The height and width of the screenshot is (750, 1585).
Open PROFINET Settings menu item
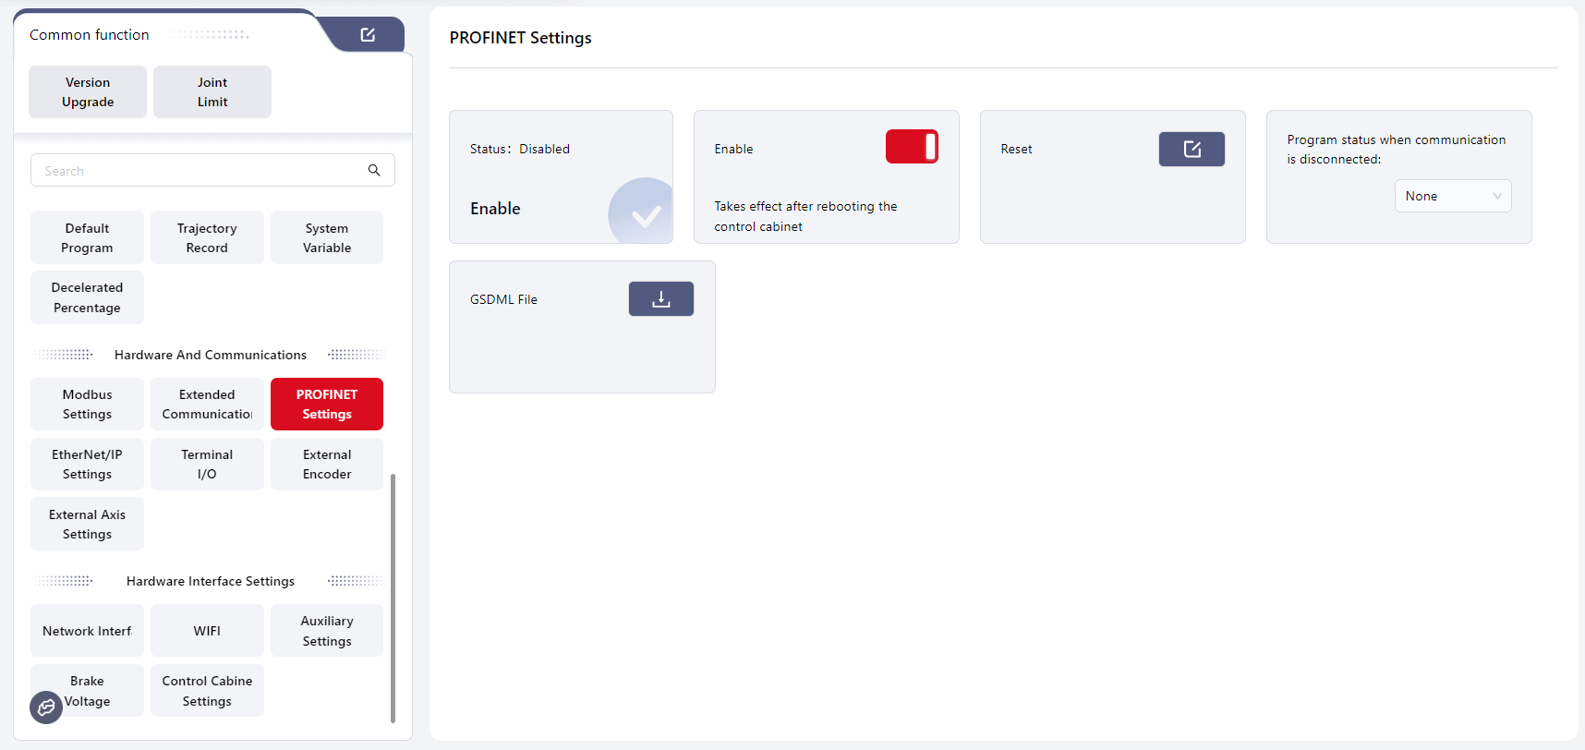point(327,405)
